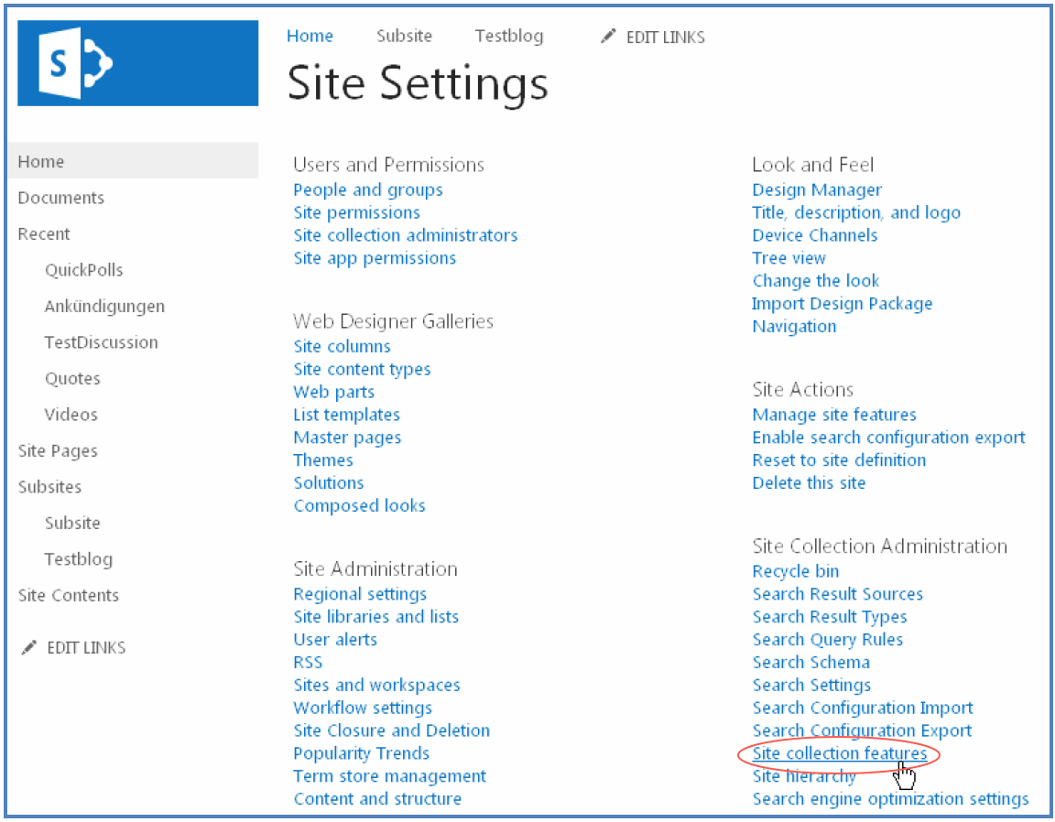Open Master pages gallery
This screenshot has height=822, width=1055.
346,438
